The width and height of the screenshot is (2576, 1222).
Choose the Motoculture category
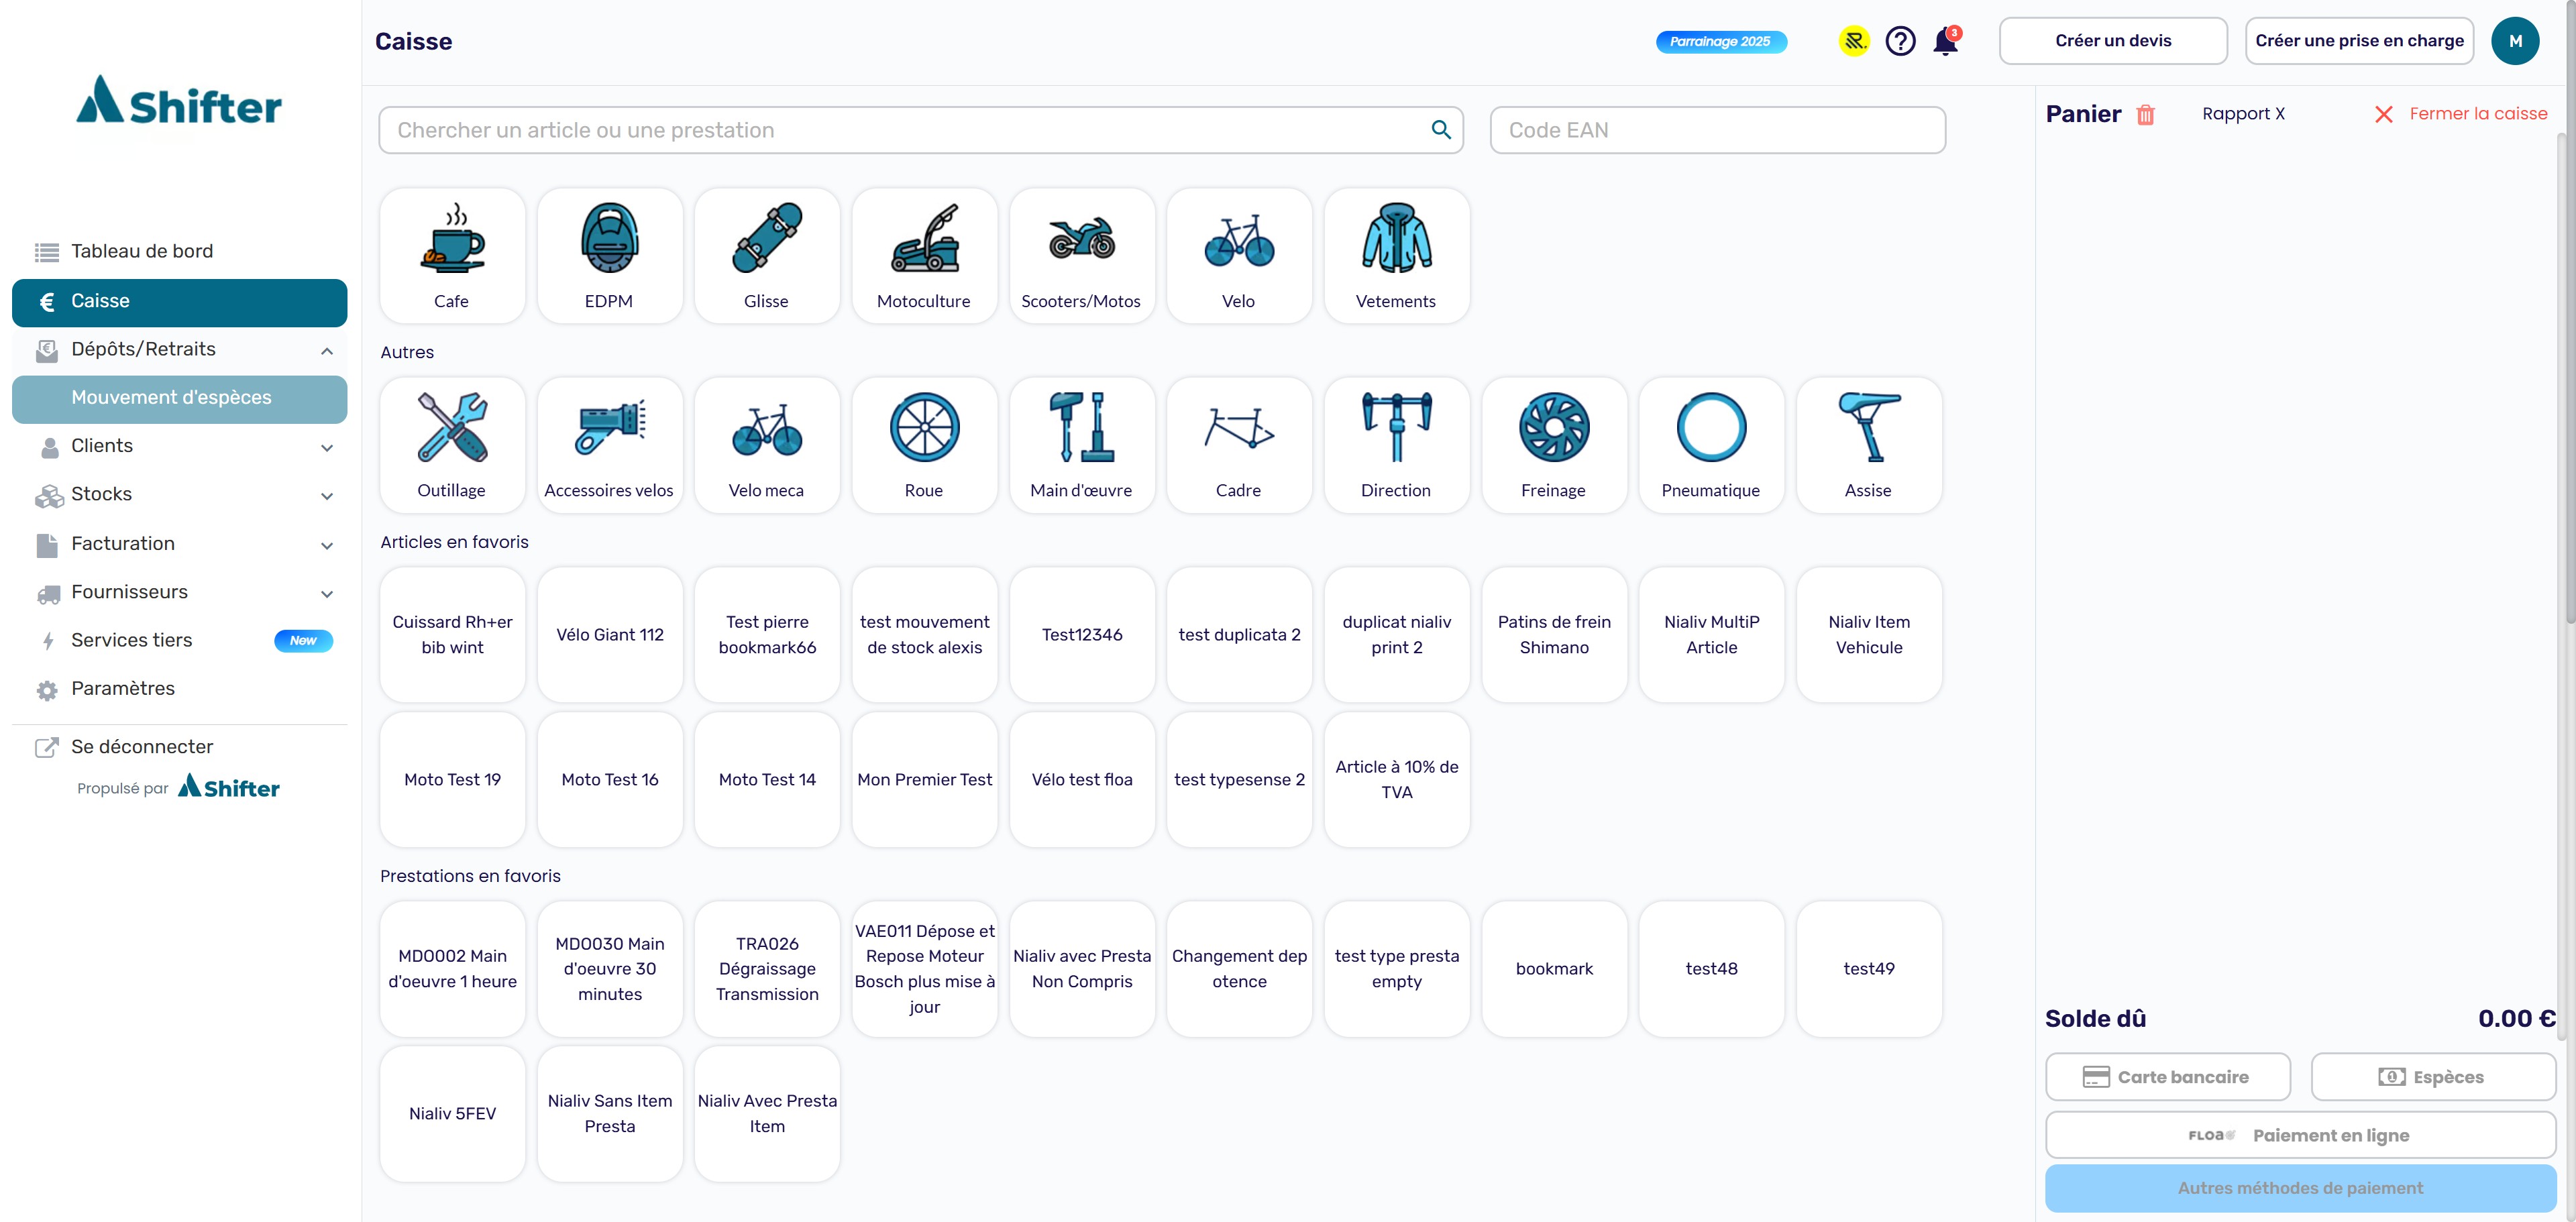pos(924,256)
